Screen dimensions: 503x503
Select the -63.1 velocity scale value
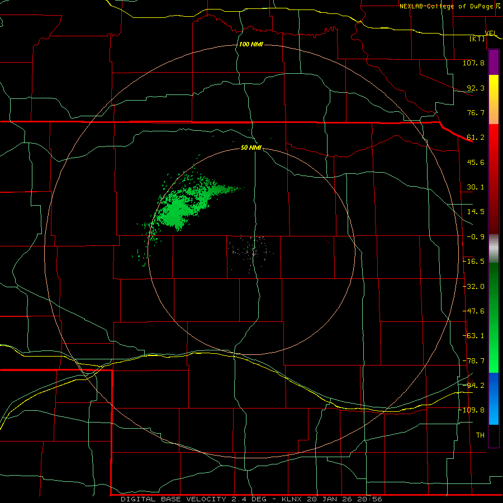[474, 336]
